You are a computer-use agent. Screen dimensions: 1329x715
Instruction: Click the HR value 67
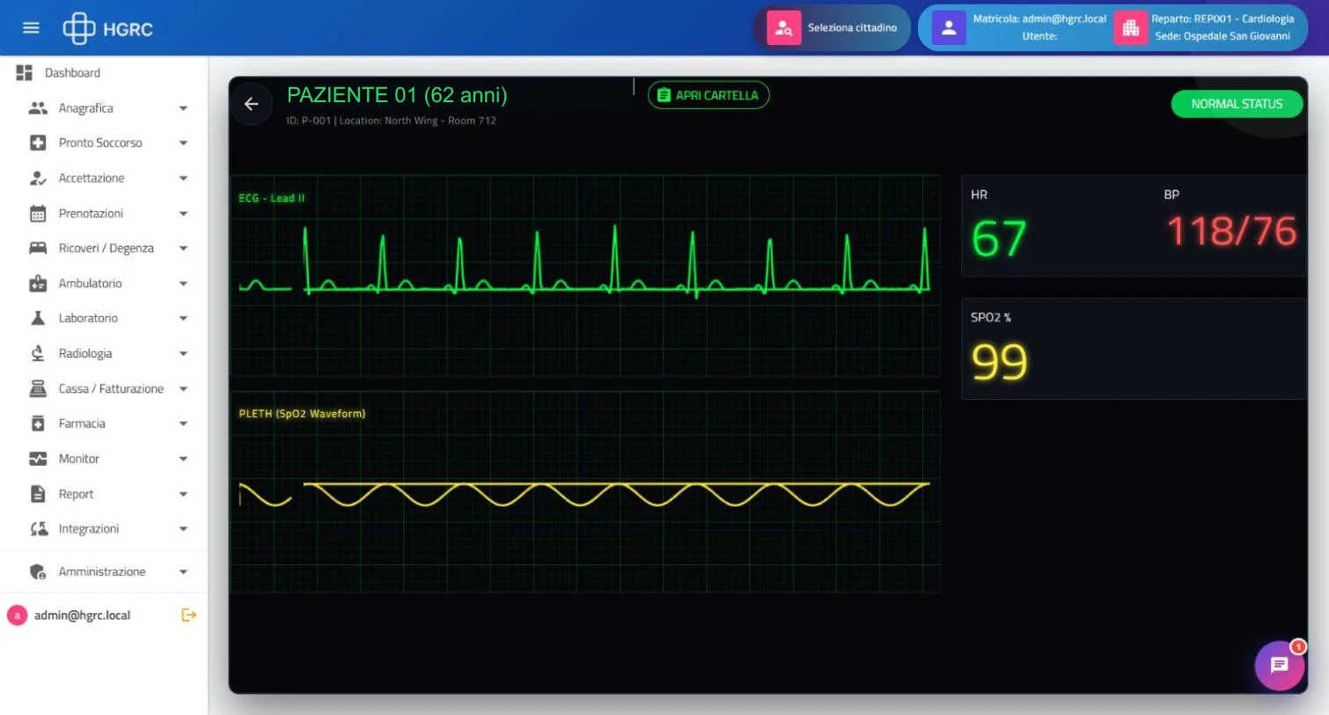coord(999,238)
